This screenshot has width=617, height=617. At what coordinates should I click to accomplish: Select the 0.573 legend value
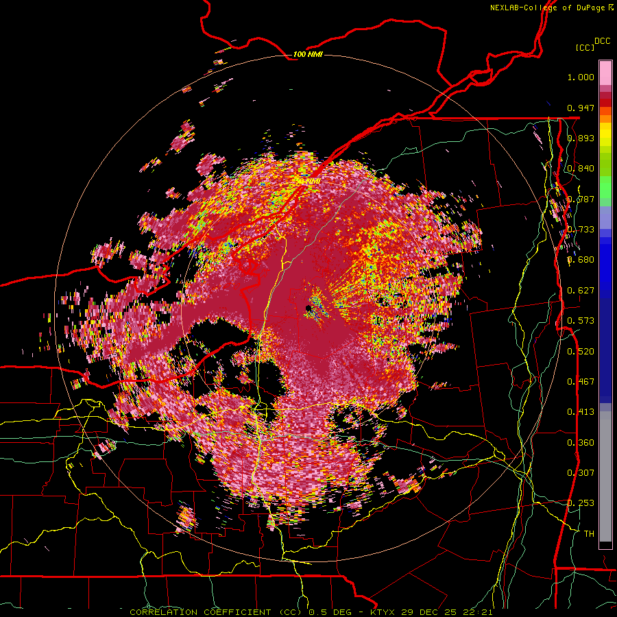[581, 321]
